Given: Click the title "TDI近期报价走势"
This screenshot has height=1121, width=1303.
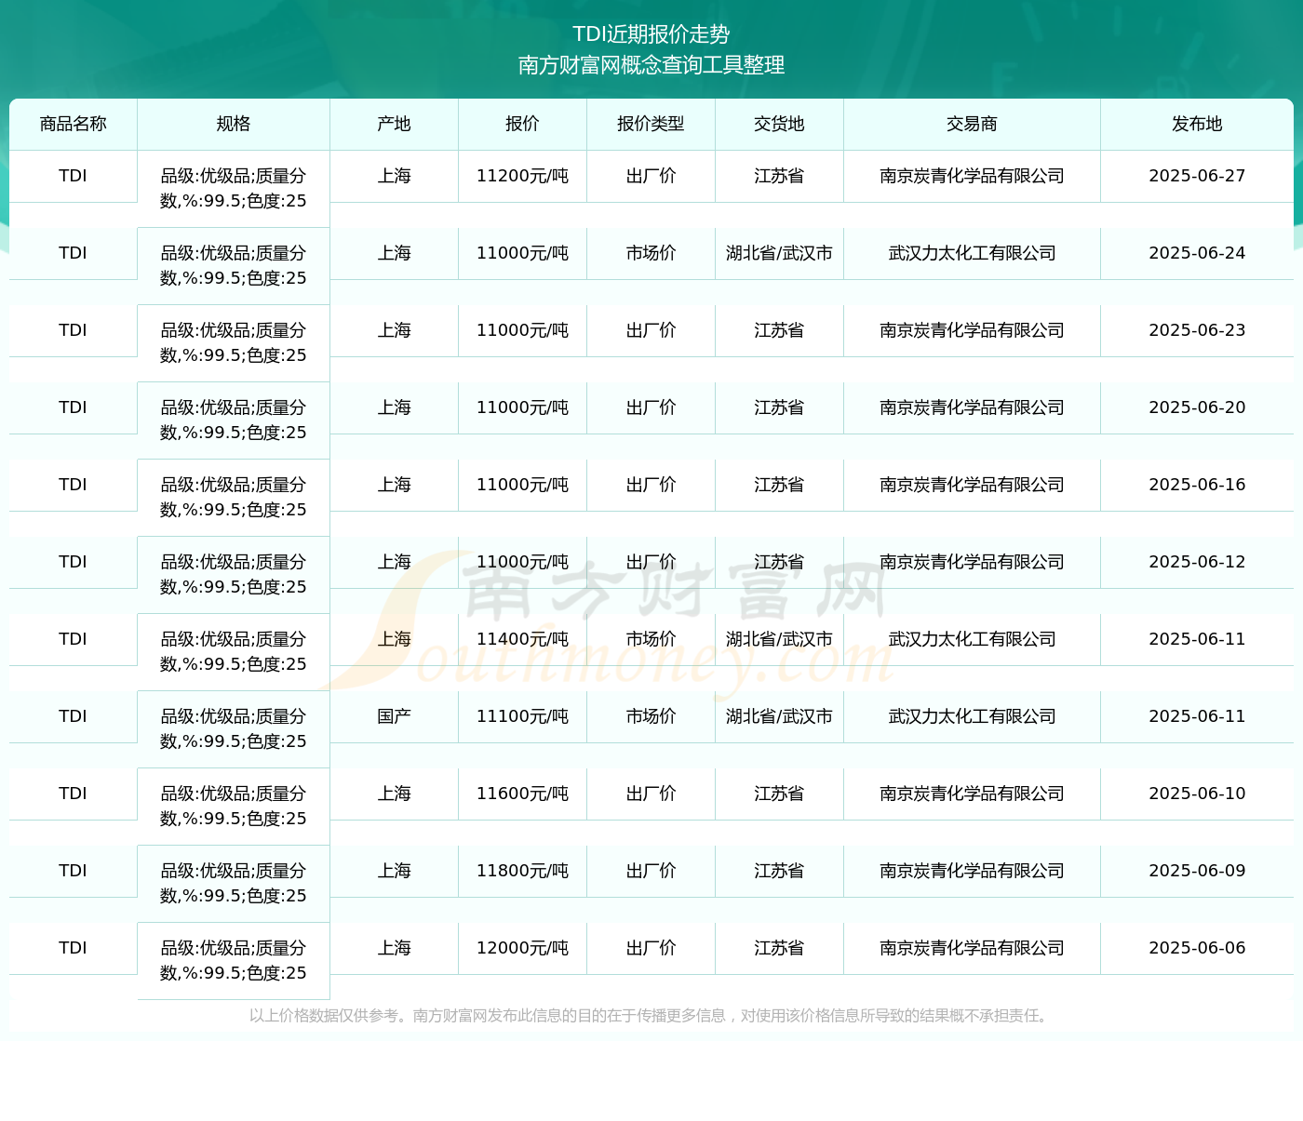Looking at the screenshot, I should coord(651,34).
